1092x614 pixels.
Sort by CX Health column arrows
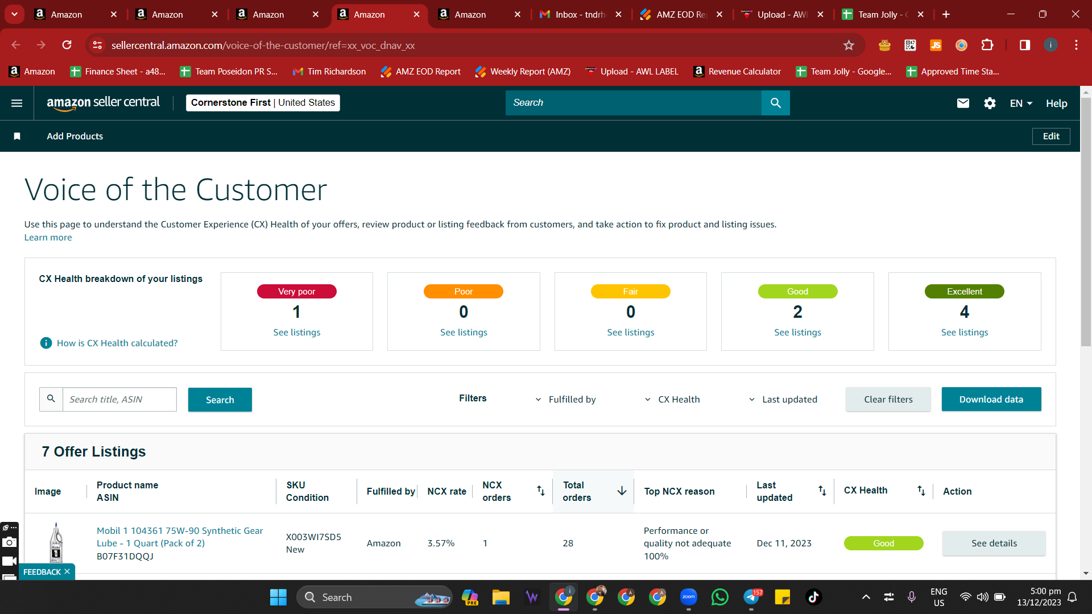[x=921, y=491]
